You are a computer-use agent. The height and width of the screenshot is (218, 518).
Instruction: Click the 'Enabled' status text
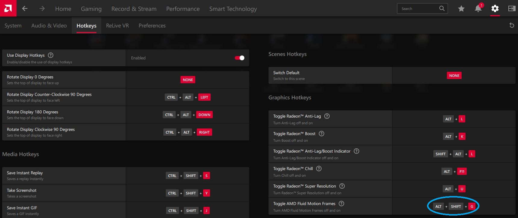138,58
